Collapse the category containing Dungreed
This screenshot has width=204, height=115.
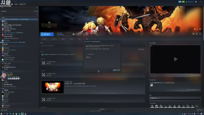click(1, 88)
